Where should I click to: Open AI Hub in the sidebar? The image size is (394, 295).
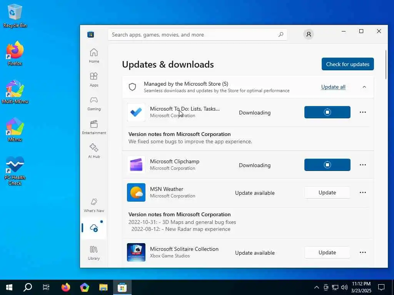tap(94, 151)
